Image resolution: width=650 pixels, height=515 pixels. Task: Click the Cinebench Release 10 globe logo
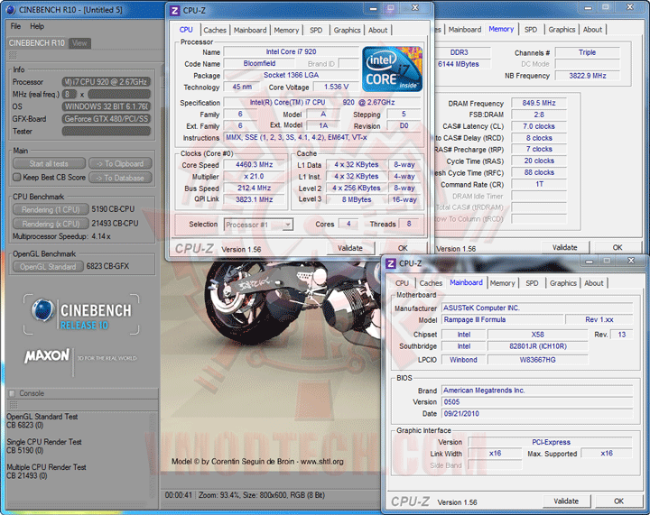pos(43,310)
